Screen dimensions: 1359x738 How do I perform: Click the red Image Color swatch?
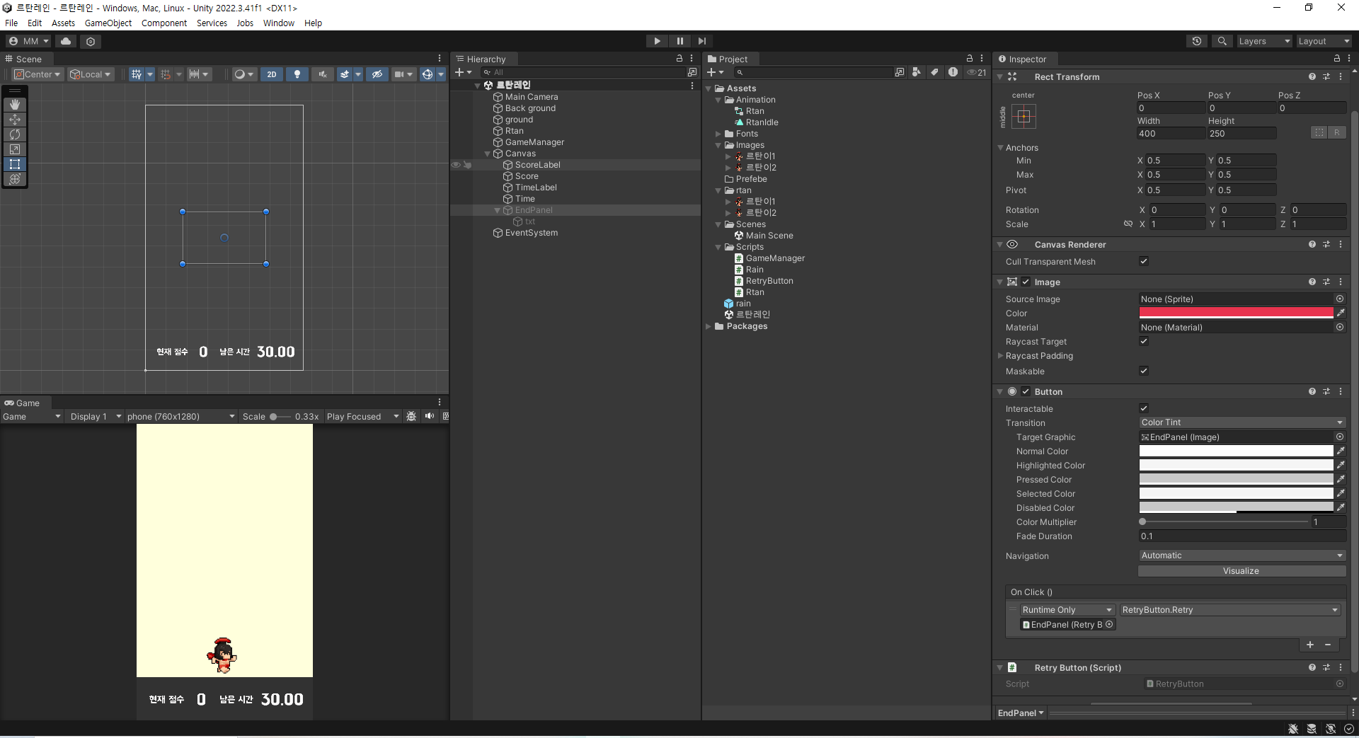coord(1236,313)
